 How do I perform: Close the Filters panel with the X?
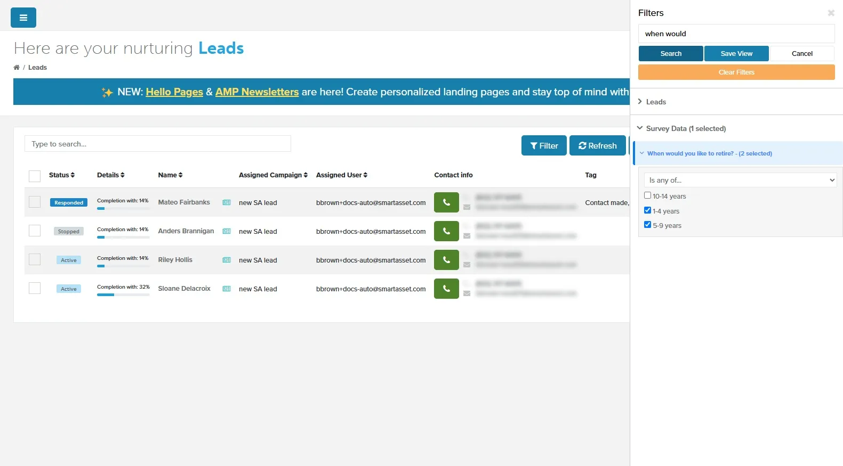[831, 13]
